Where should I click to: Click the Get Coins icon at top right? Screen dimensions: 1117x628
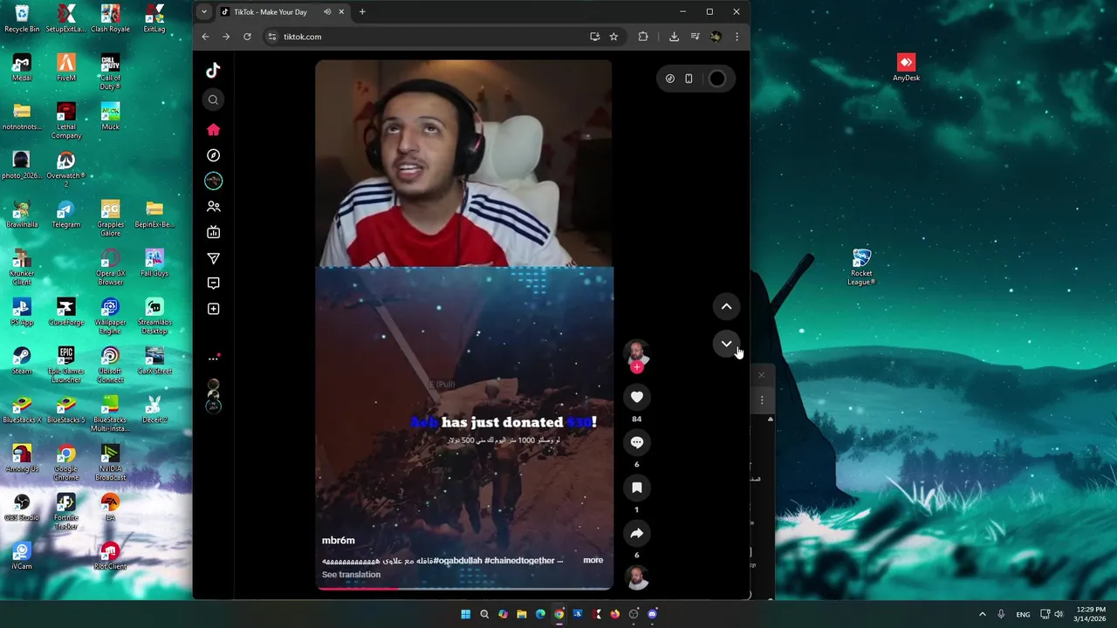[x=670, y=78]
